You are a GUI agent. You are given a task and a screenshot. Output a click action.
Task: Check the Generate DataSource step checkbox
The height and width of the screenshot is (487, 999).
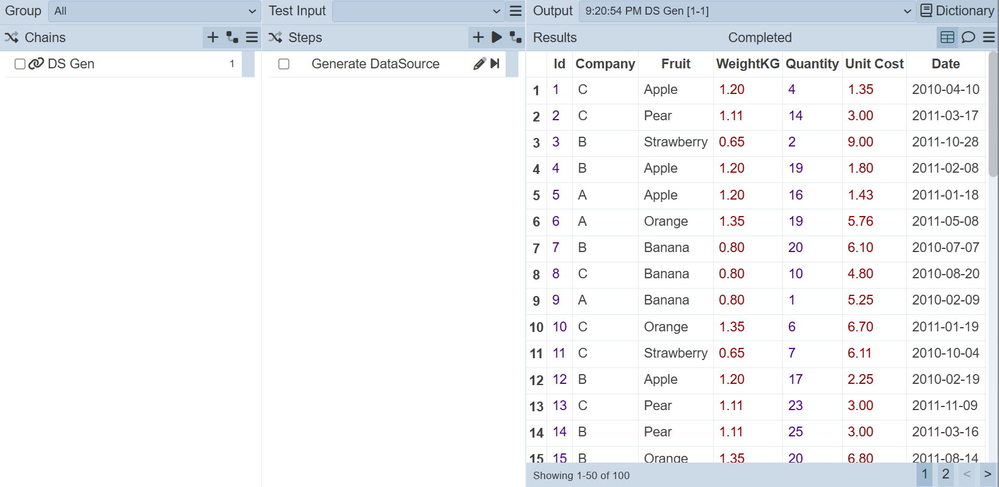(x=284, y=64)
